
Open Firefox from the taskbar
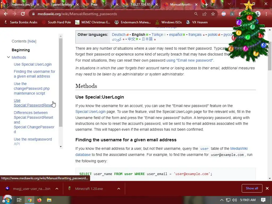pos(39,200)
